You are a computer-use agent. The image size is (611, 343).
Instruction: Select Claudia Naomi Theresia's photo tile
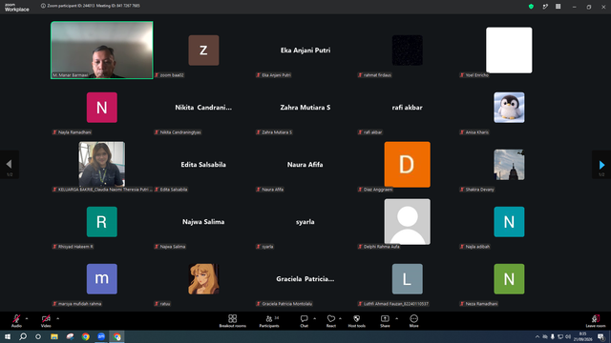click(102, 165)
